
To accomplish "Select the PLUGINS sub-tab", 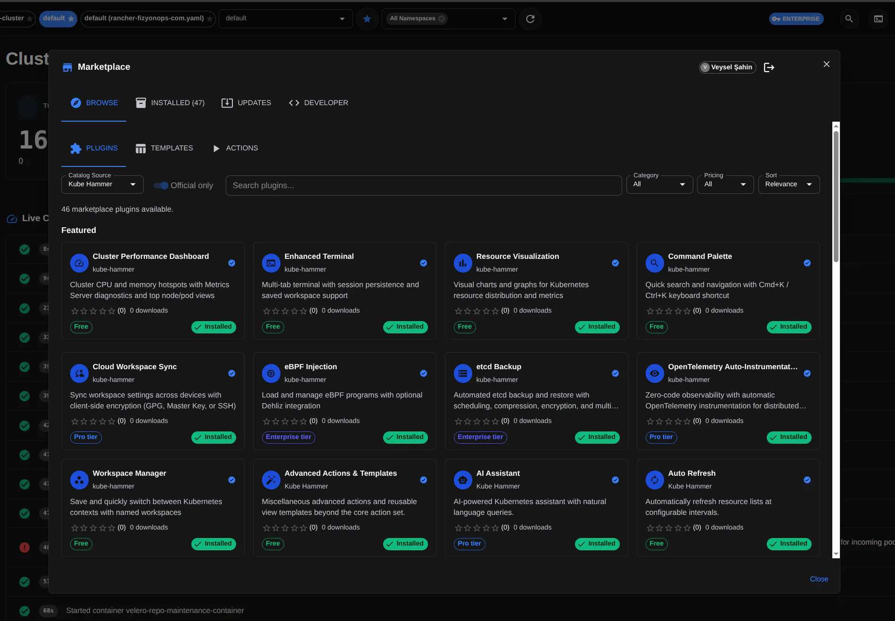I will 94,148.
